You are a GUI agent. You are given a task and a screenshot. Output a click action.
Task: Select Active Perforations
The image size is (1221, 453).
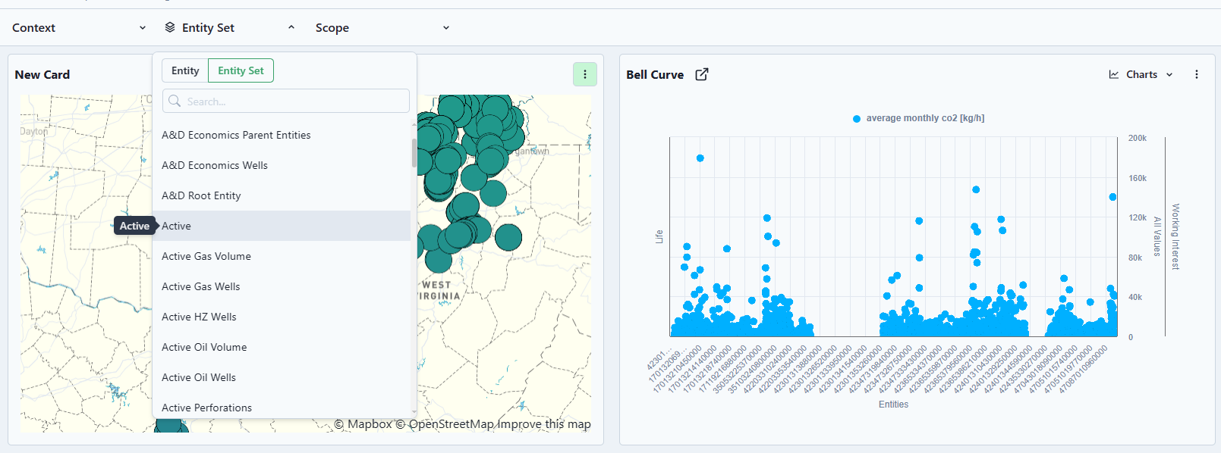282,406
